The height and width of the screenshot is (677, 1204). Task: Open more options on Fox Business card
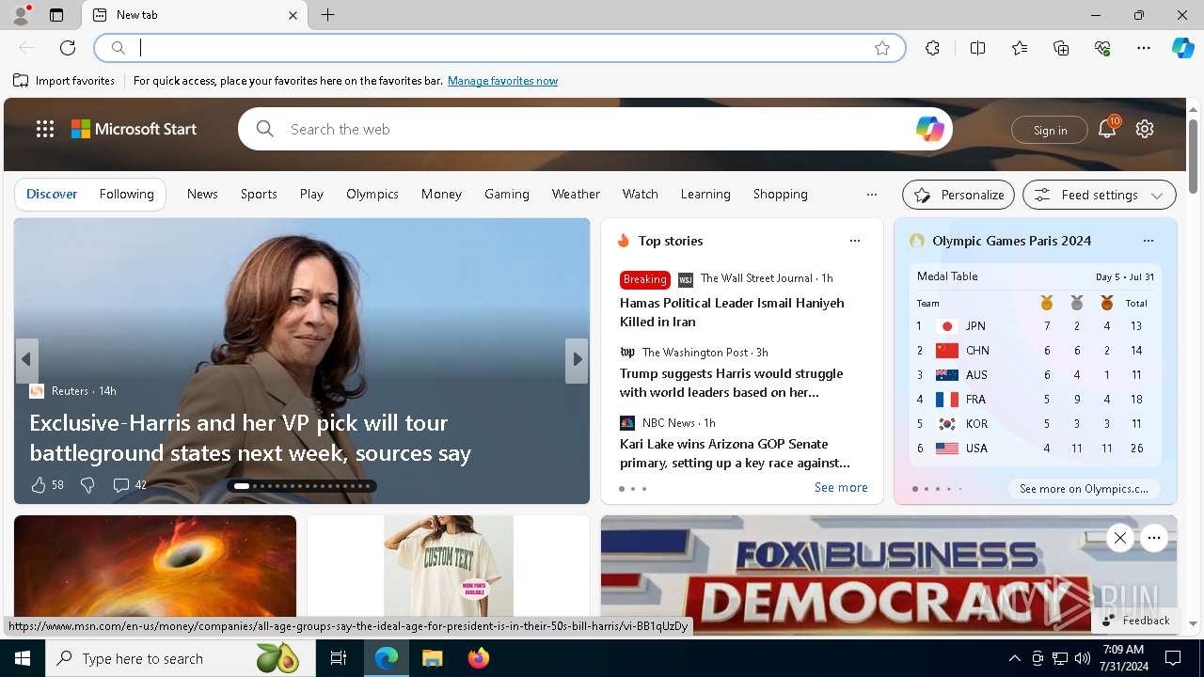[x=1154, y=538]
